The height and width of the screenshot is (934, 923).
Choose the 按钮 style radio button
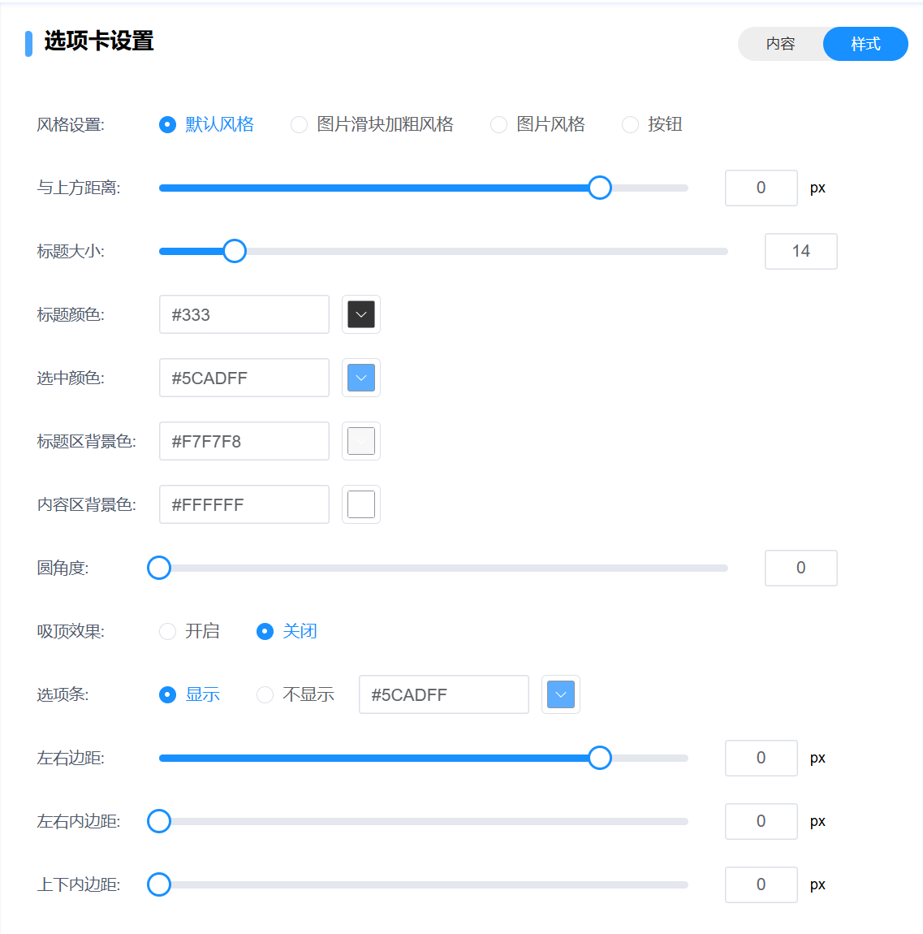[631, 124]
